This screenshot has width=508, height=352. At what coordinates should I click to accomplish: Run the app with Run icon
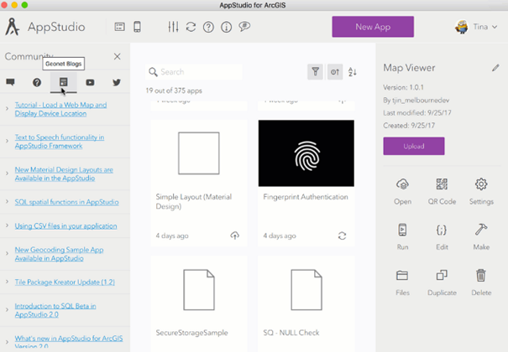(x=402, y=230)
